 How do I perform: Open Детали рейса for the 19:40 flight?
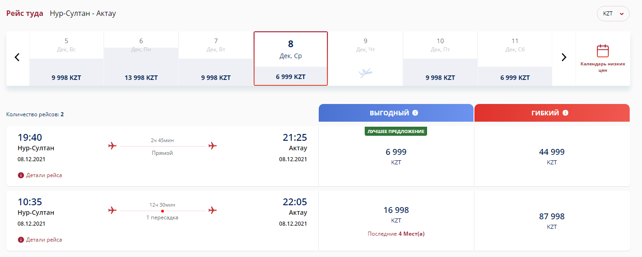point(44,175)
